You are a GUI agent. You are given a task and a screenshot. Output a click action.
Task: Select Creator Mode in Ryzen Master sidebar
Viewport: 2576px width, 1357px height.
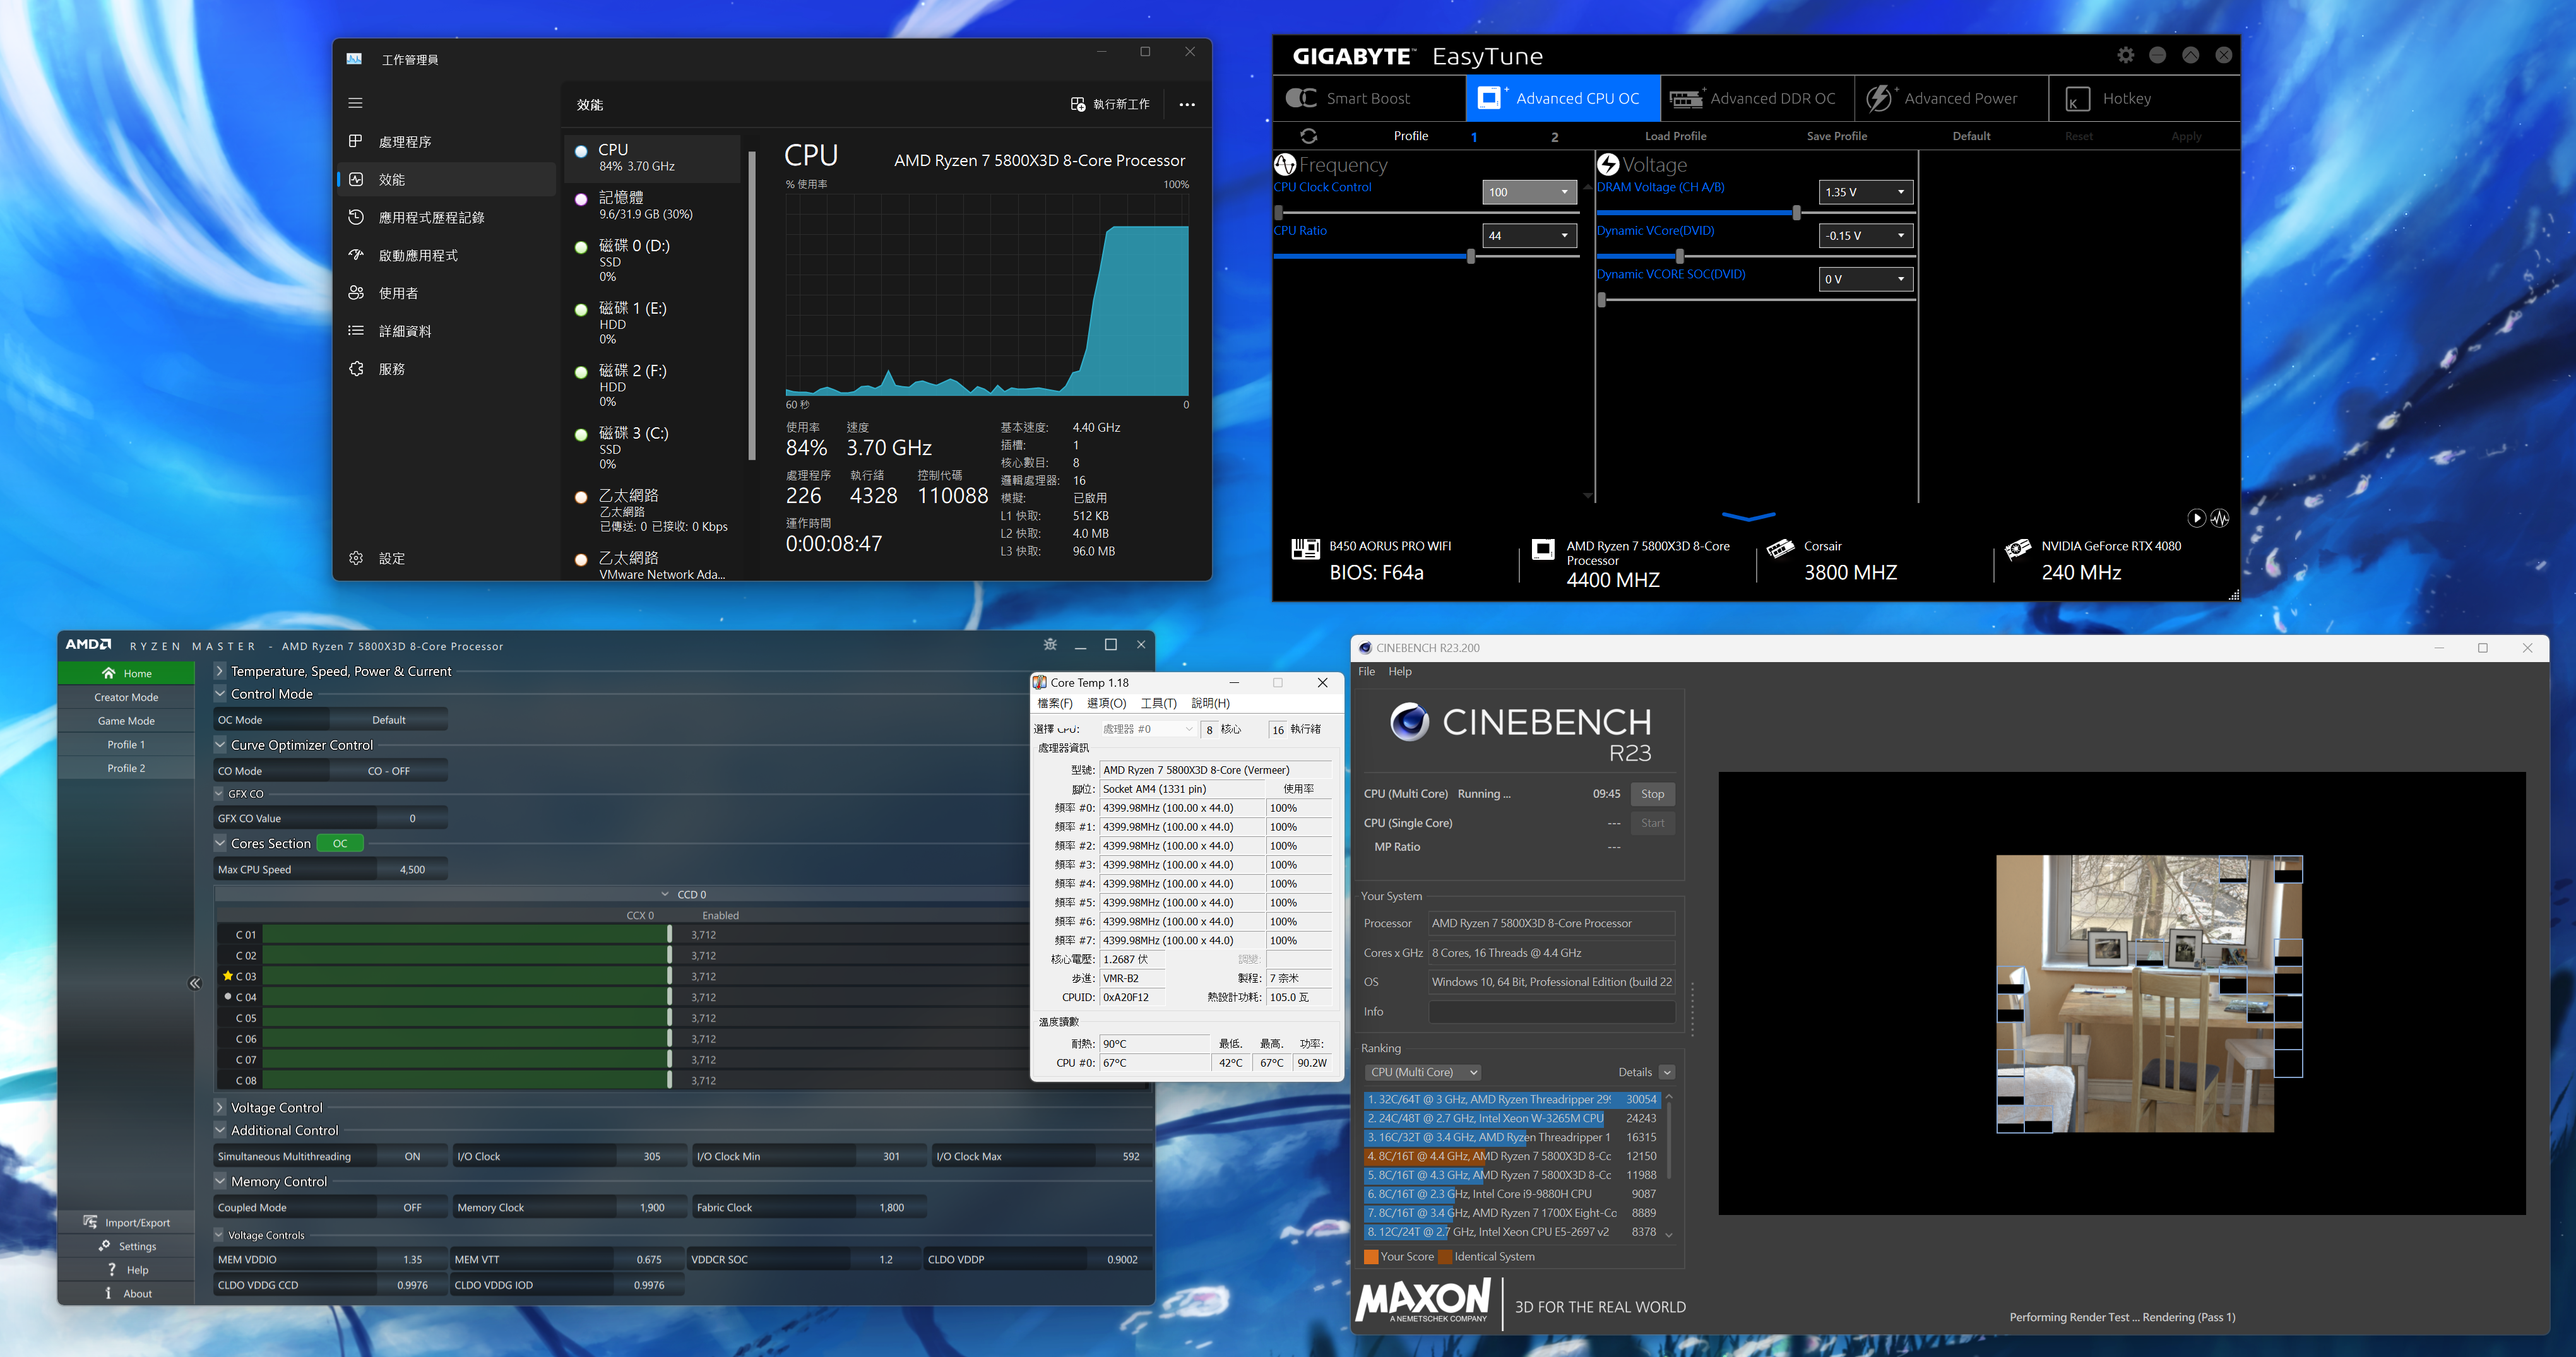click(x=126, y=697)
